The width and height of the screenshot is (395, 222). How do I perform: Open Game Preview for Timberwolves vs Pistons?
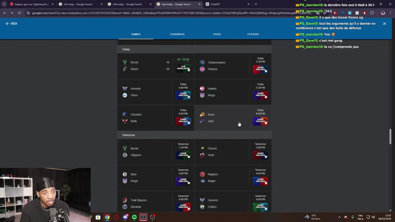click(x=260, y=69)
